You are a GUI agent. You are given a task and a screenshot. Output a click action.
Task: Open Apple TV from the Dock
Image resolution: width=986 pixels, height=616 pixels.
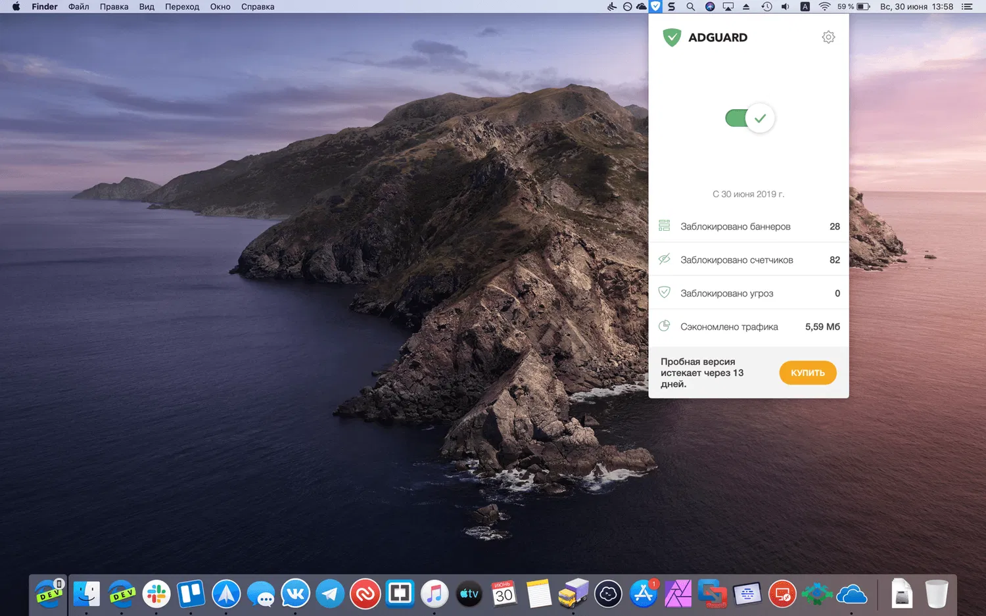pyautogui.click(x=469, y=594)
